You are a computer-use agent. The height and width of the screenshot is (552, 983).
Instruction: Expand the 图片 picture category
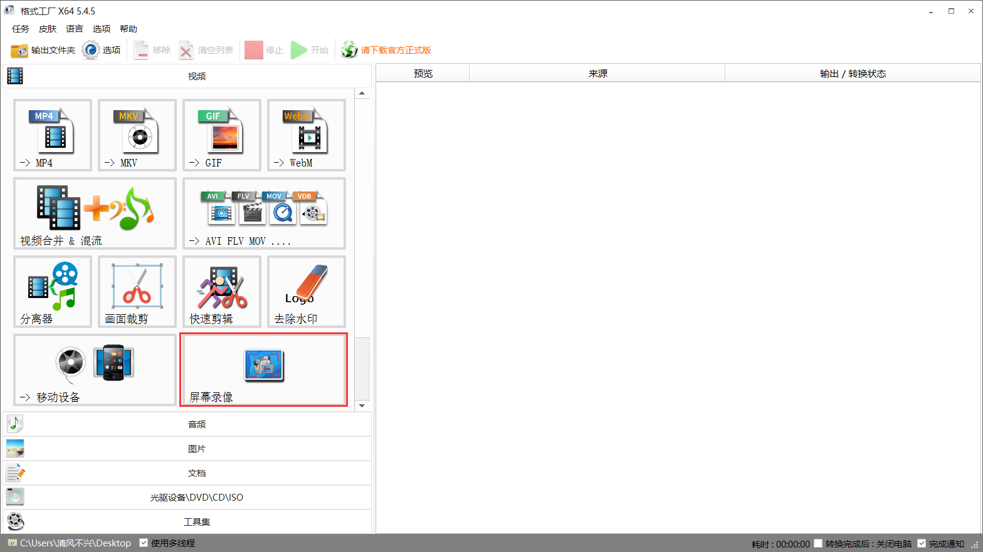click(x=187, y=449)
